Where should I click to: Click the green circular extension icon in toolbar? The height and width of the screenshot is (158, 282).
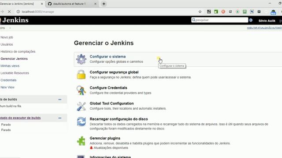pos(237,12)
